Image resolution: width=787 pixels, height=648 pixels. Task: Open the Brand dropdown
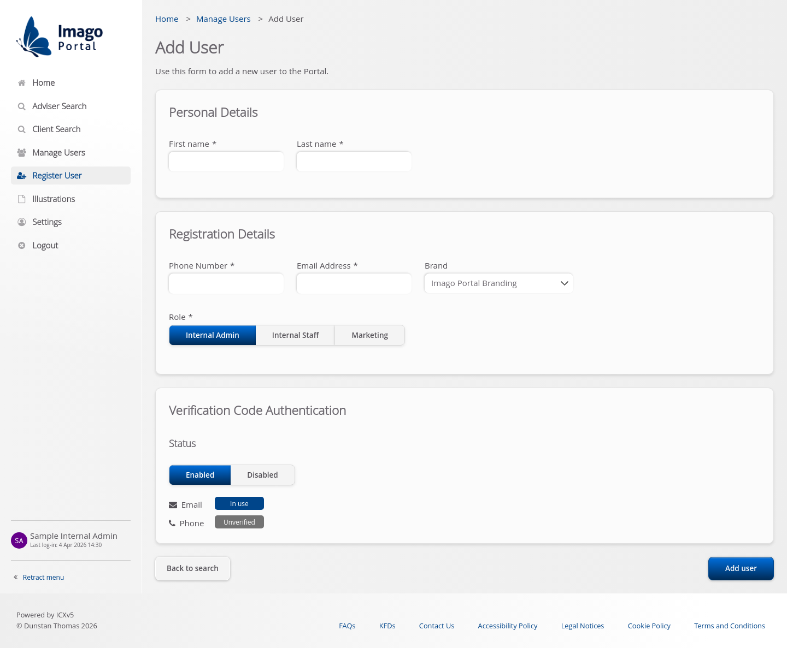499,283
